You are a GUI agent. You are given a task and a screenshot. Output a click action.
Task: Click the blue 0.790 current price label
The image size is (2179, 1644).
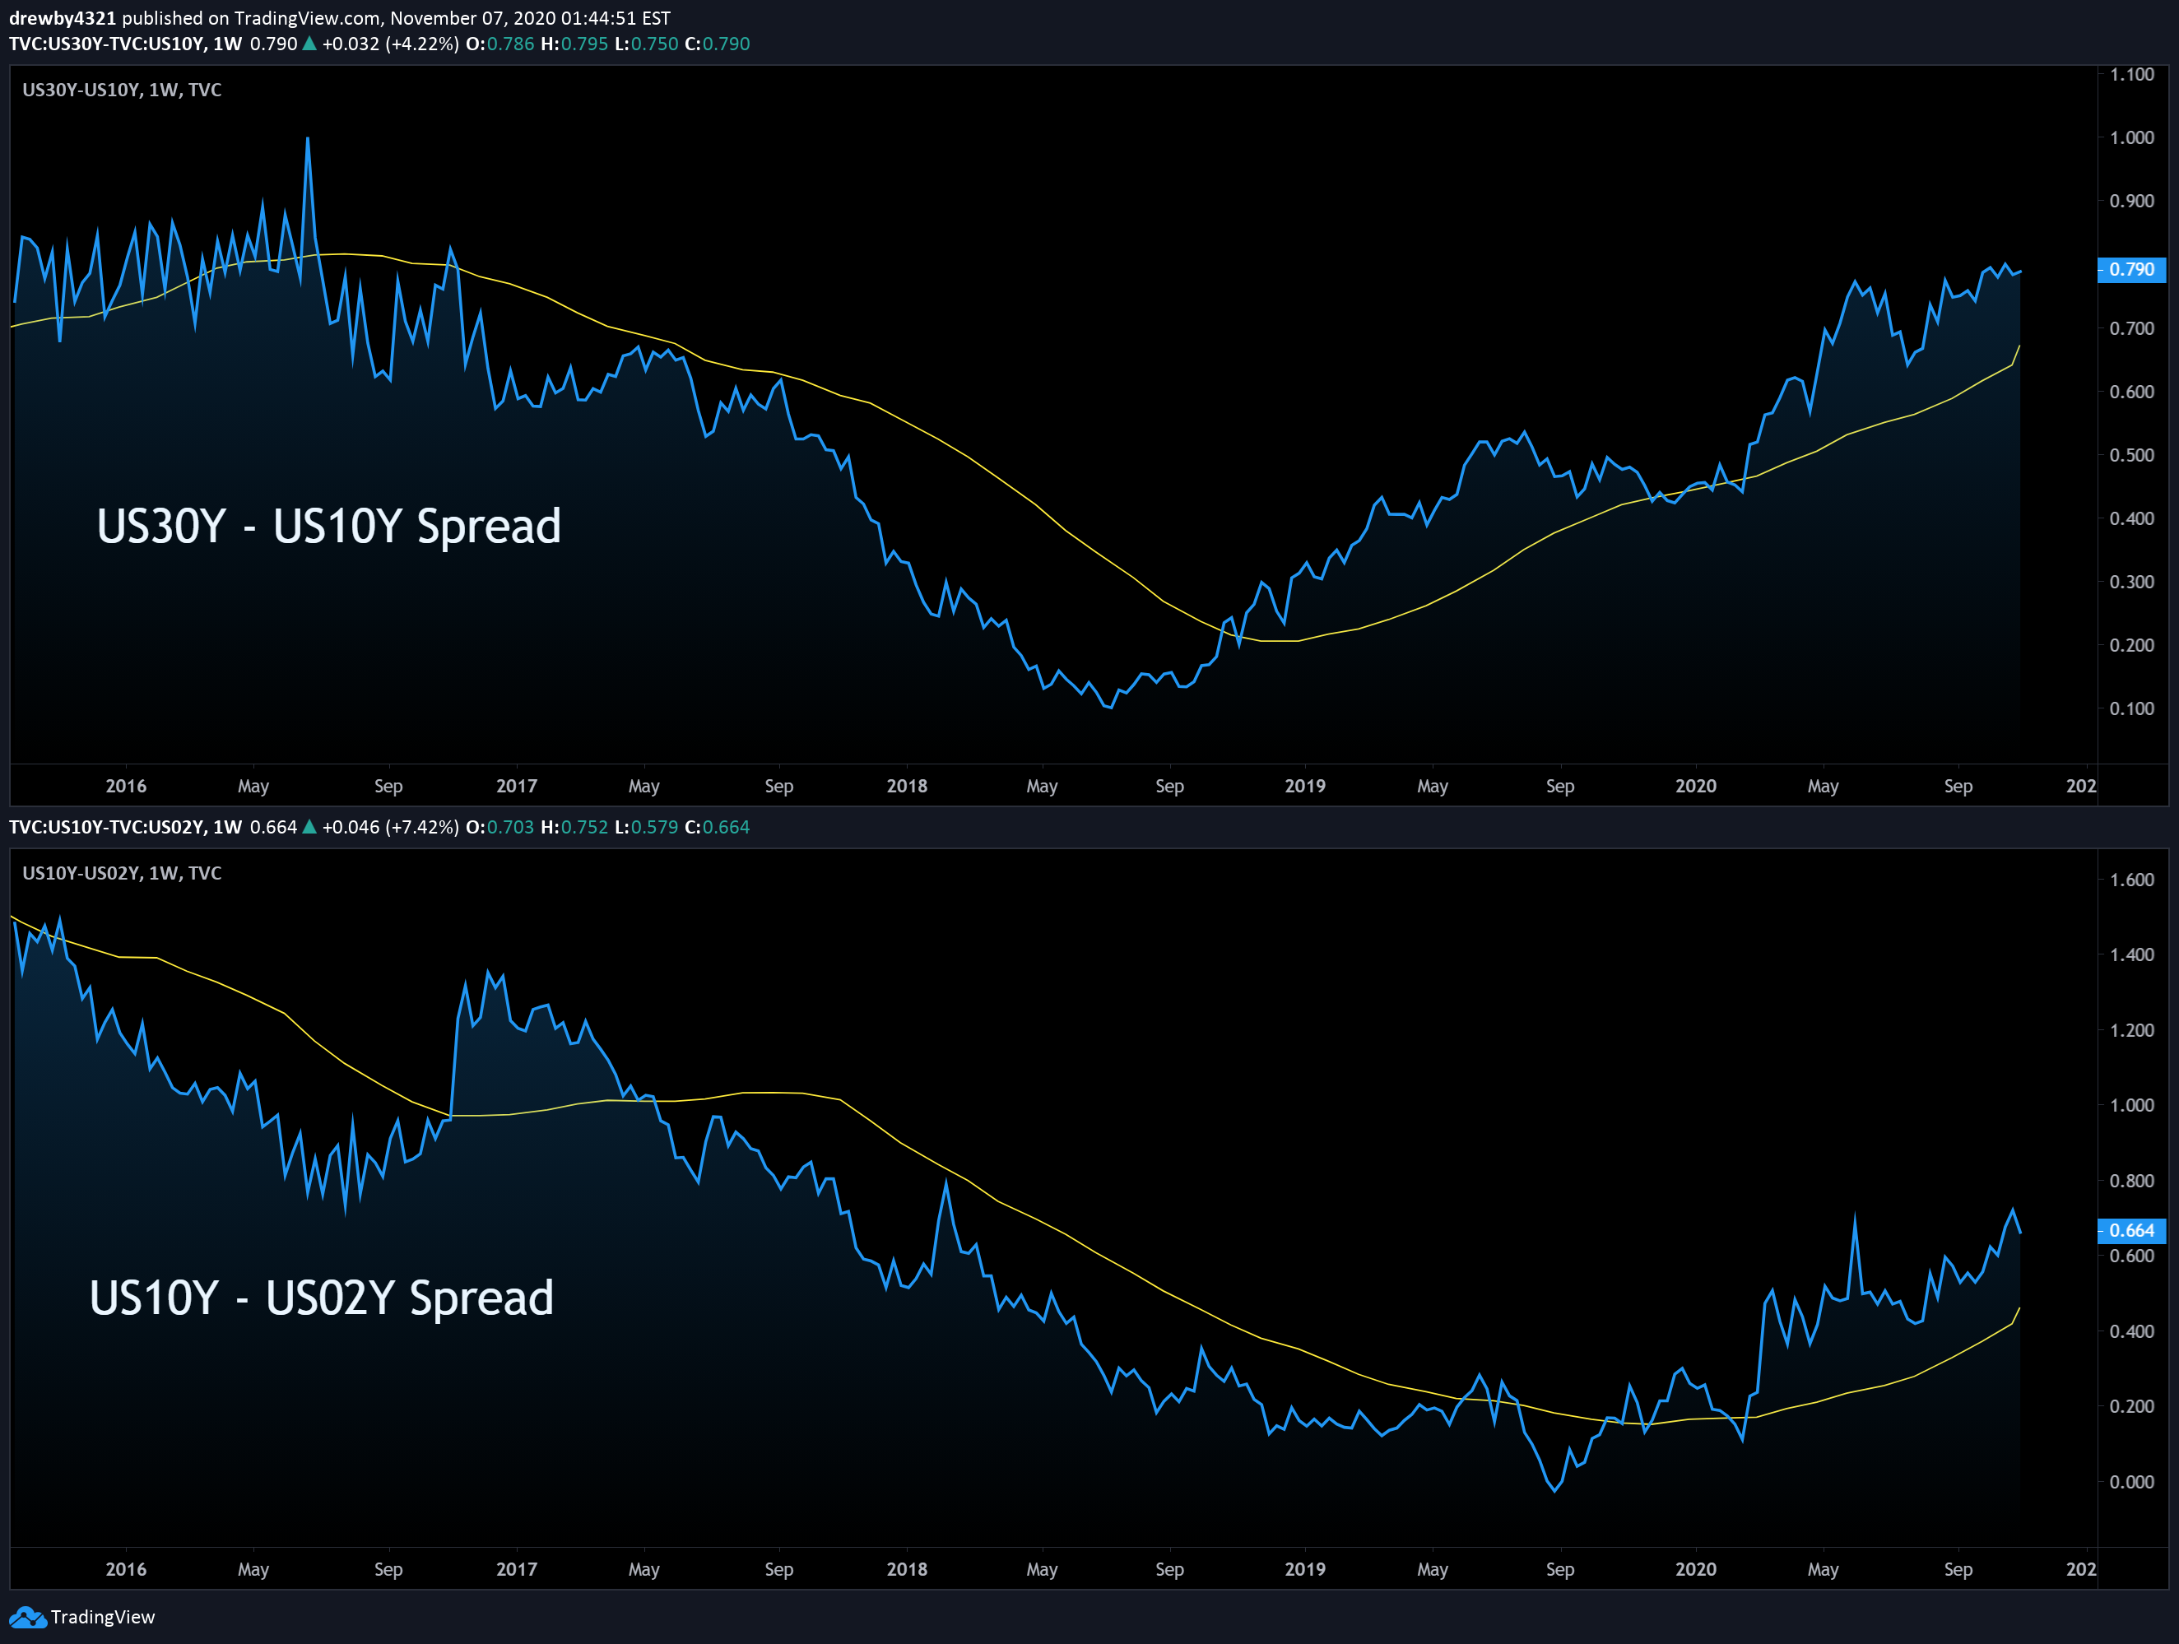point(2130,269)
